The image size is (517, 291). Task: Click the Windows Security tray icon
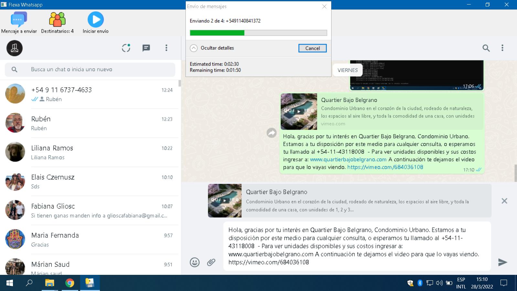(x=410, y=283)
